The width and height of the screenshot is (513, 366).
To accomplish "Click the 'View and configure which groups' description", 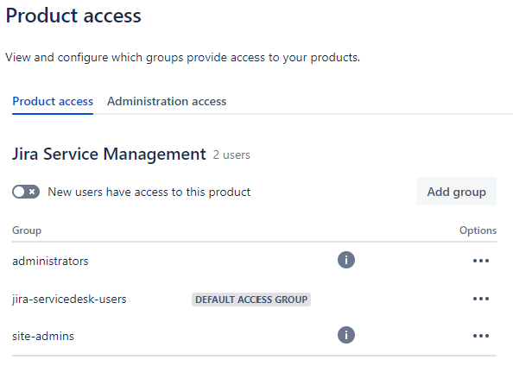I will click(182, 58).
